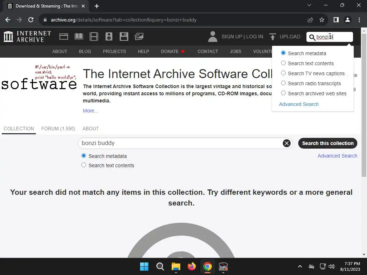Open the ABOUT menu item in navbar
The height and width of the screenshot is (275, 367).
tap(60, 52)
